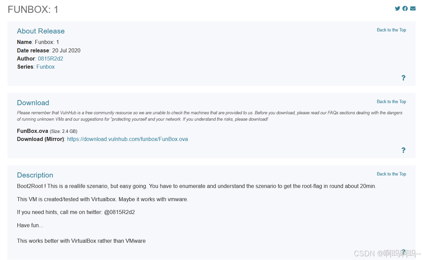This screenshot has height=260, width=422.
Task: Open help for the About Release section
Action: pyautogui.click(x=403, y=78)
